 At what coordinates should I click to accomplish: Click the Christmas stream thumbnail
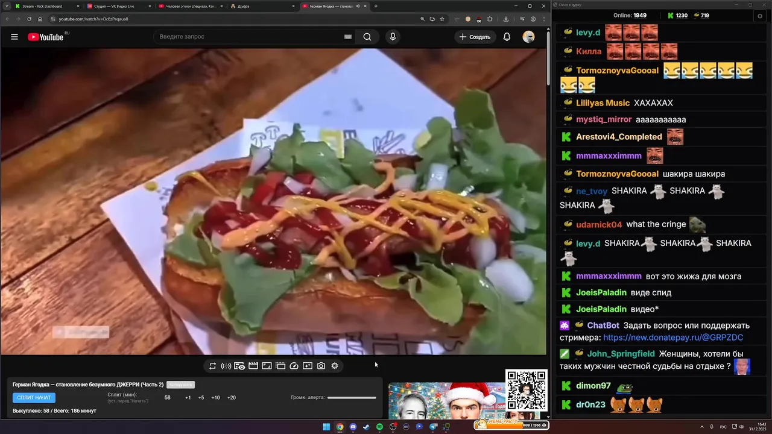[x=446, y=401]
